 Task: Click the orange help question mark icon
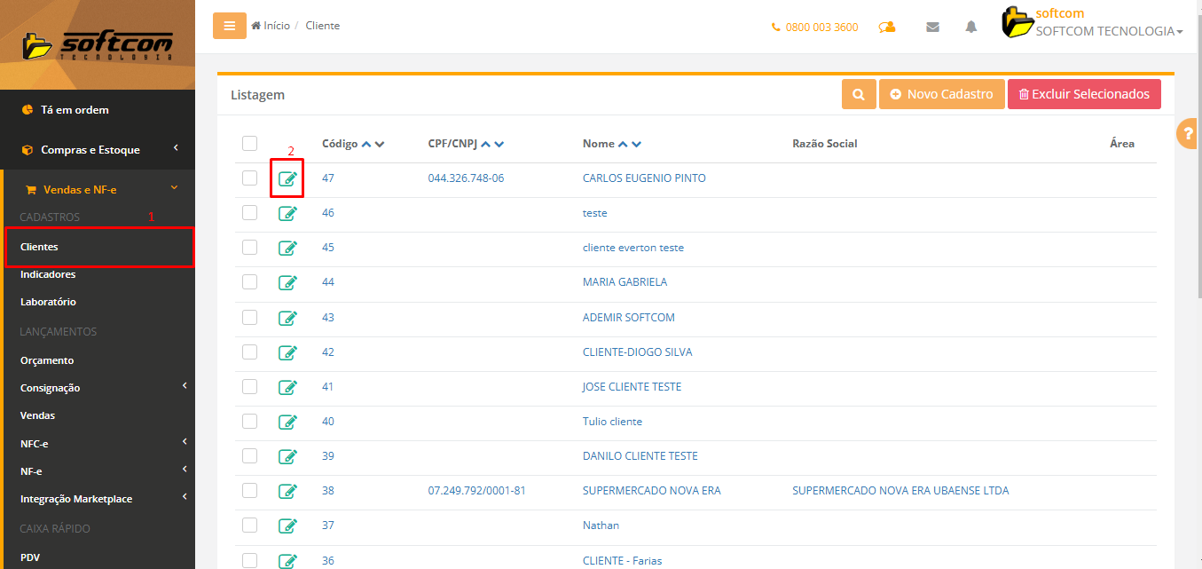coord(1188,134)
